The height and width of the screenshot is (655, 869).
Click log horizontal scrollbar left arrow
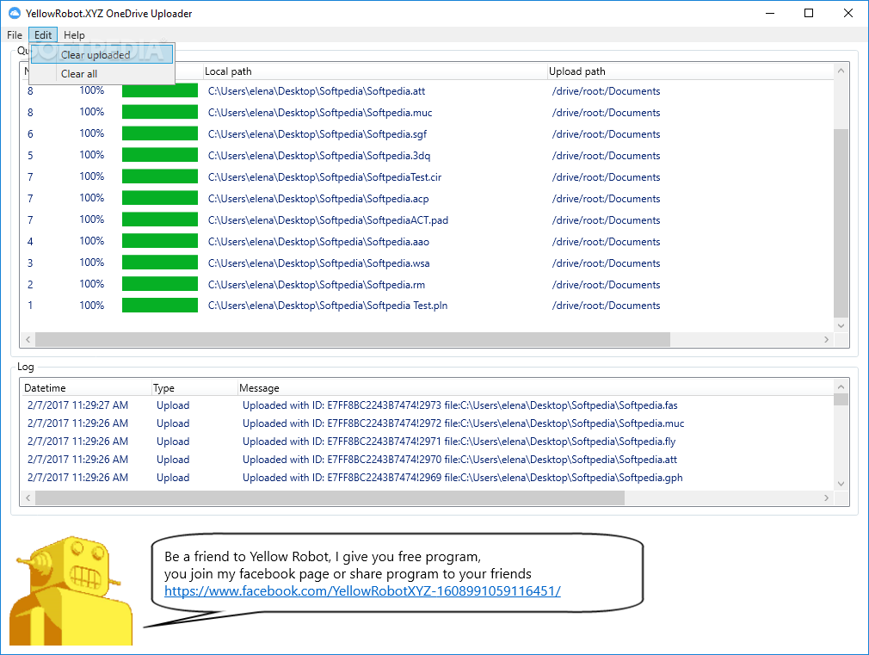[x=28, y=498]
